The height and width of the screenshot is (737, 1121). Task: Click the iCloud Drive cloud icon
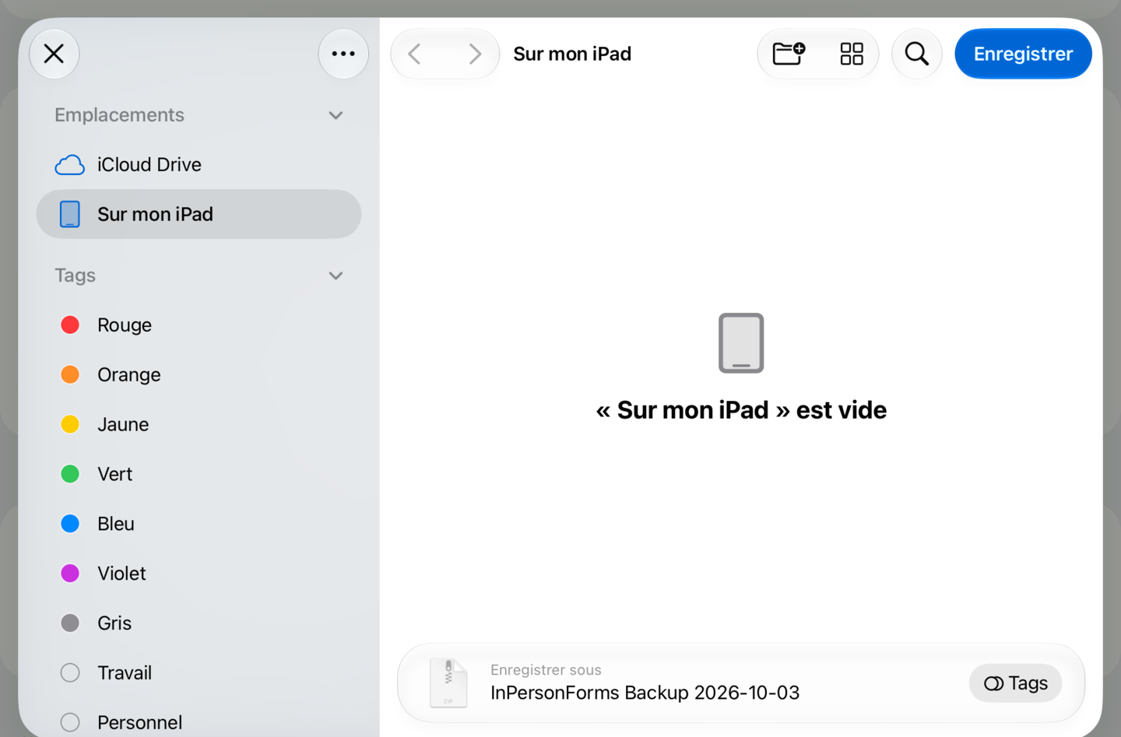click(x=70, y=165)
